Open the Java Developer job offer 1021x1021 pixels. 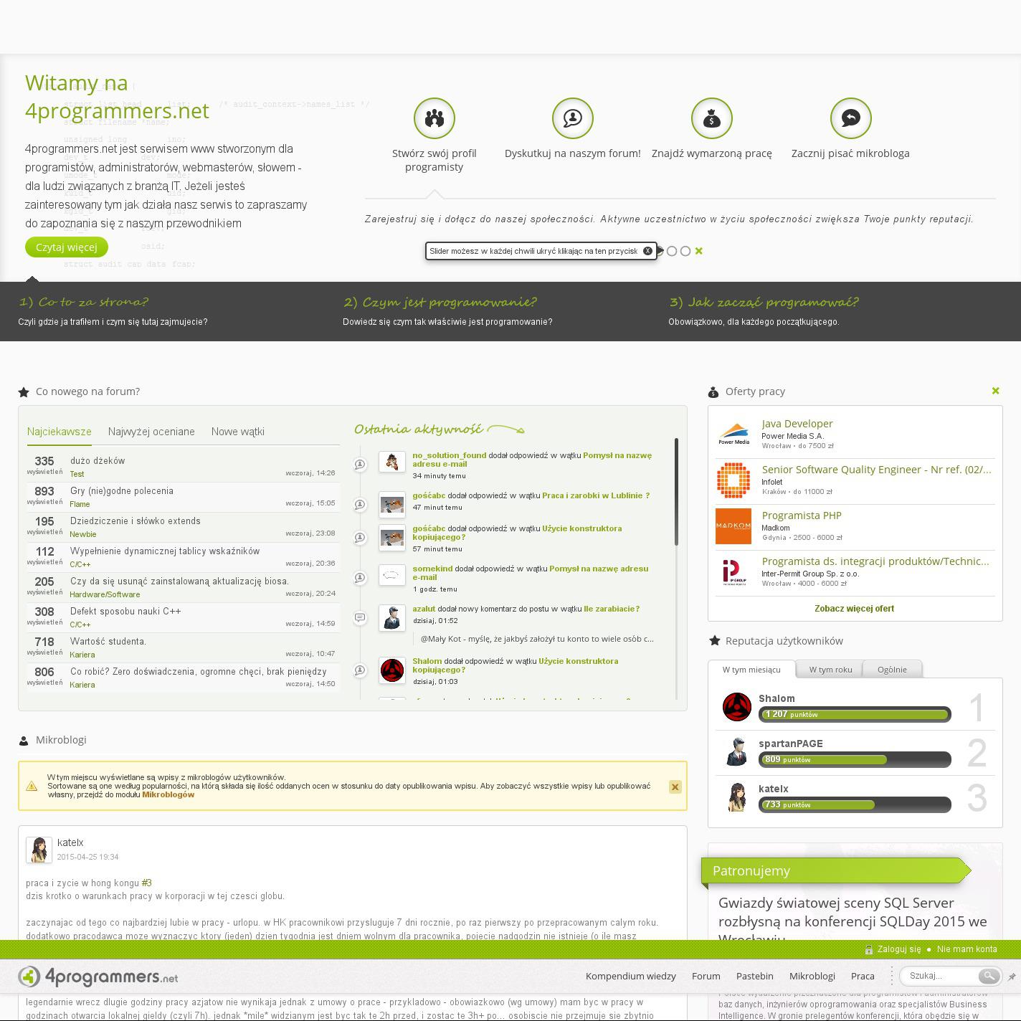click(x=797, y=424)
